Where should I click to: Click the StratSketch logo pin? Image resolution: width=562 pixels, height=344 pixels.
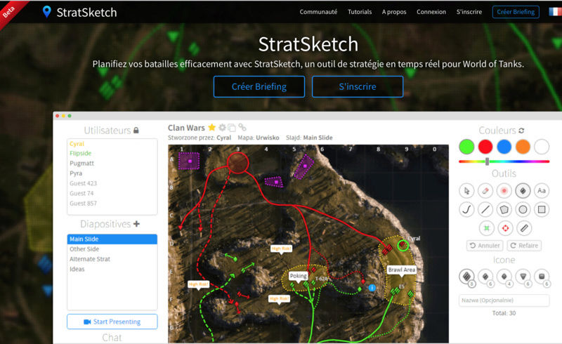[46, 12]
